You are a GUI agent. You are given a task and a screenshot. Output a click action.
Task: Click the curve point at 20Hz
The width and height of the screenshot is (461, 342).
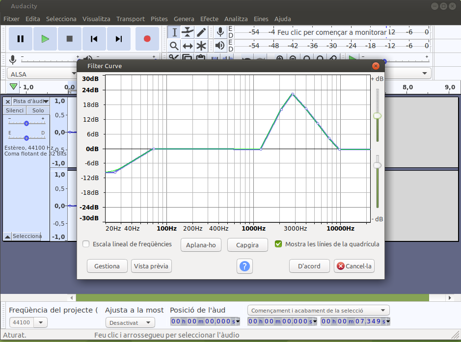point(115,172)
